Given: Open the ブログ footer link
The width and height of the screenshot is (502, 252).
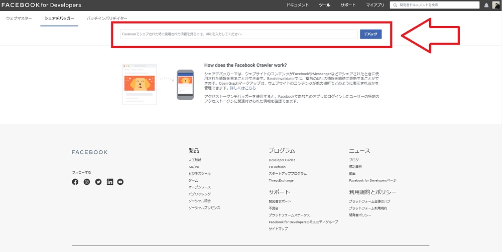Looking at the screenshot, I should point(354,160).
